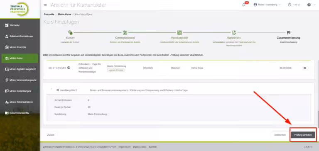Screen dimensions: 319x151
Task: Click the date 30.09.2026
Action: (285, 68)
